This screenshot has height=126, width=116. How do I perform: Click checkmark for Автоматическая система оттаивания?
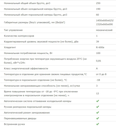[98, 101]
